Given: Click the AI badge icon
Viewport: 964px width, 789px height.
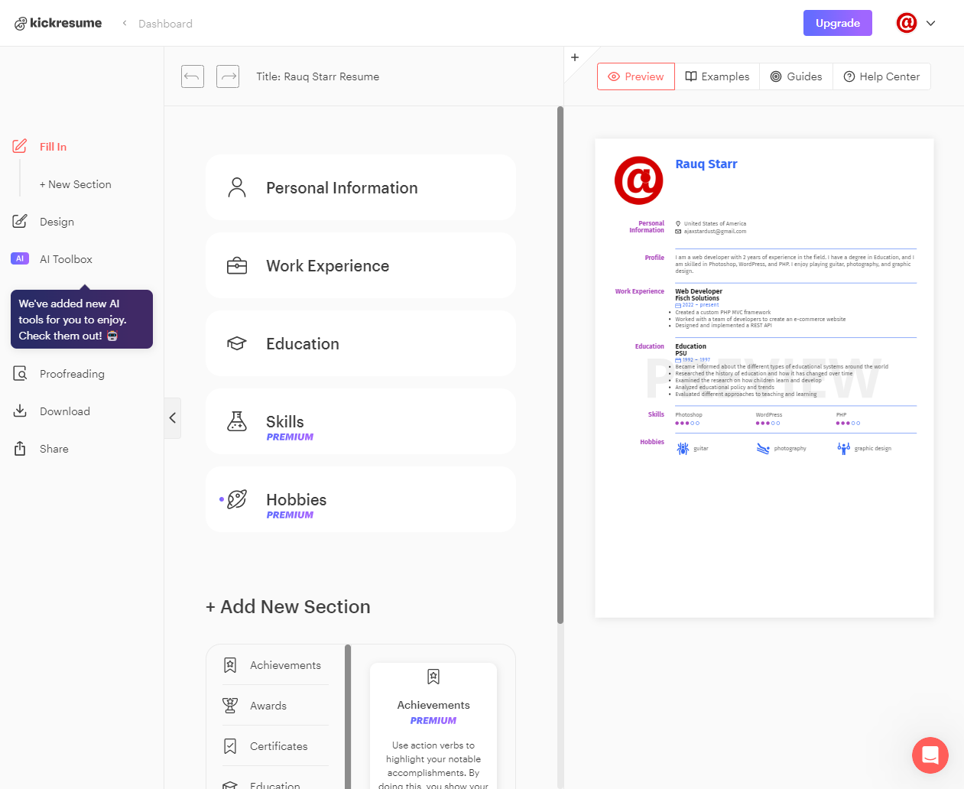Looking at the screenshot, I should click(20, 258).
